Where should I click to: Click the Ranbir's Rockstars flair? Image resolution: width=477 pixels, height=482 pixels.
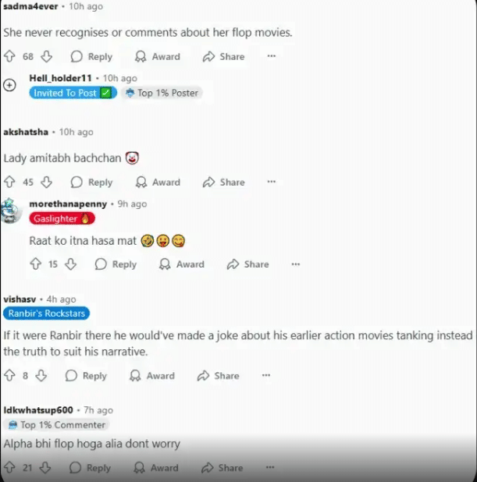pos(47,314)
